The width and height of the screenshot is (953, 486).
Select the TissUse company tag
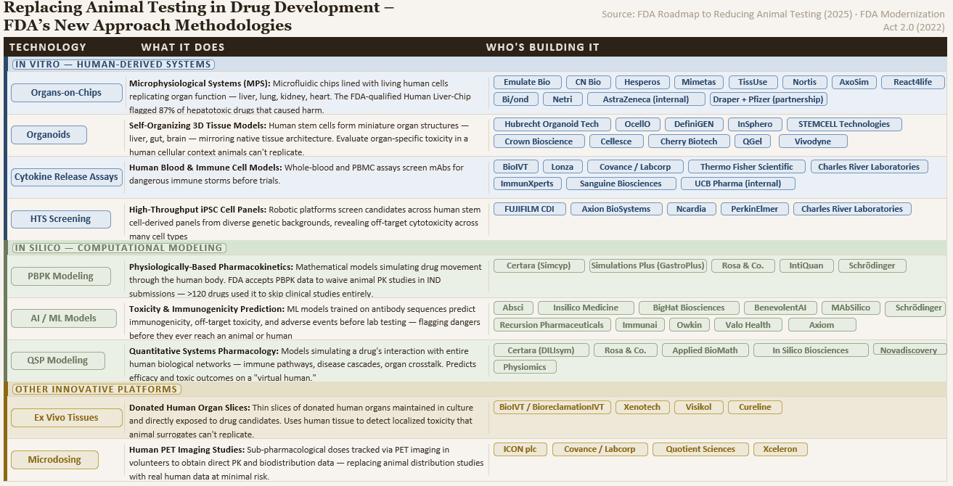[753, 83]
